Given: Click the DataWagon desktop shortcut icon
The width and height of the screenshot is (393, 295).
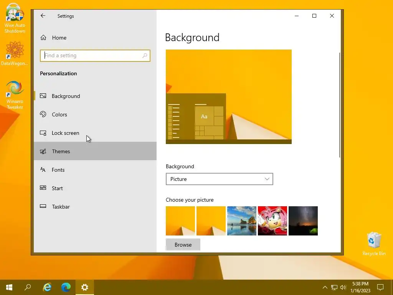Looking at the screenshot, I should pos(15,53).
